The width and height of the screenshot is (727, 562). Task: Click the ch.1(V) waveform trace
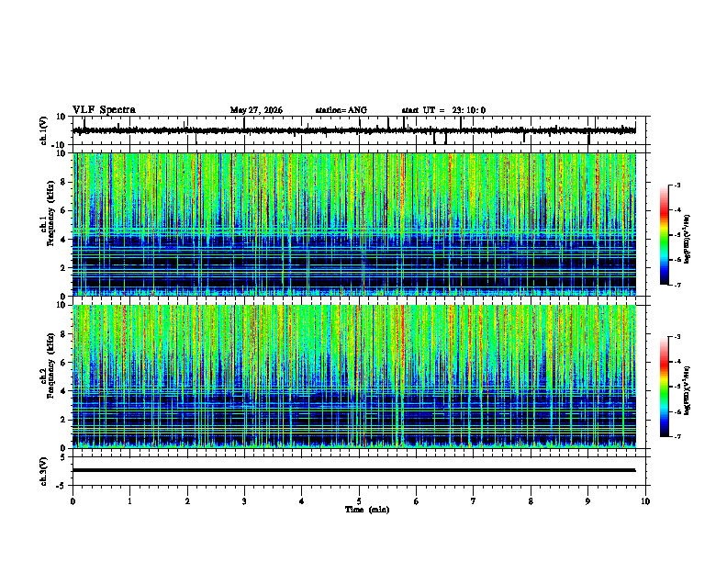tap(353, 130)
